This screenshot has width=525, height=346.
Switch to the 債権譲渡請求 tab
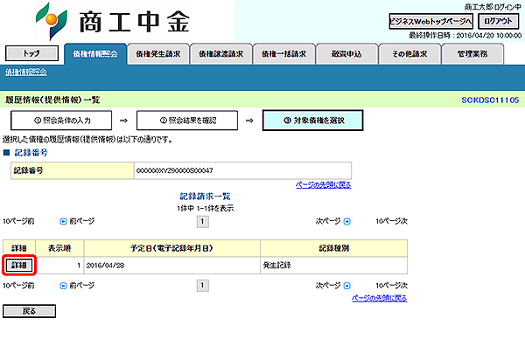[x=221, y=54]
